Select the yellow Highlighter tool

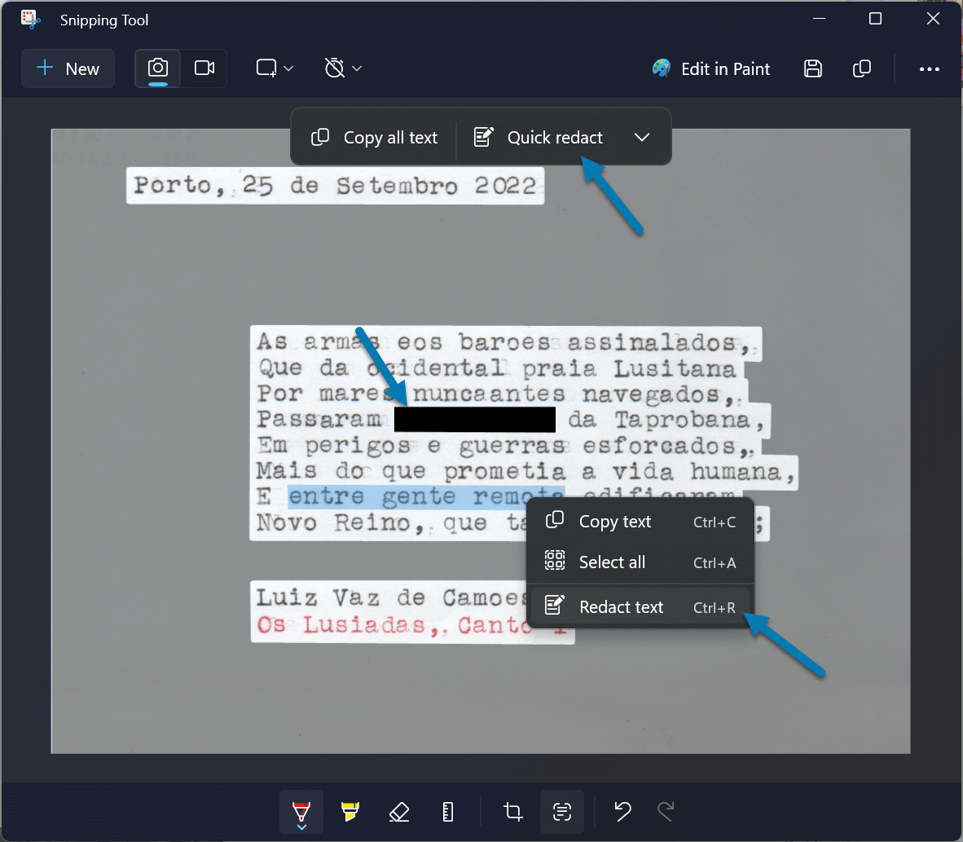[350, 812]
